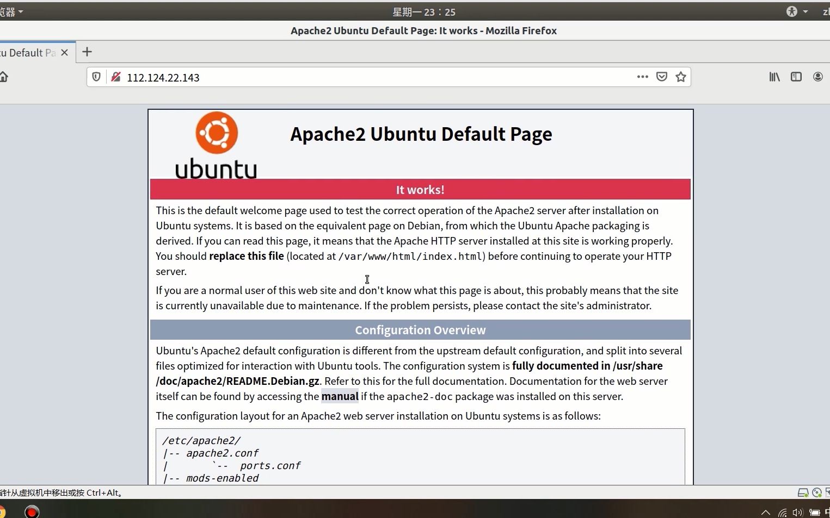Click the Ubuntu logo image
Screen dimensions: 830x518
(216, 145)
